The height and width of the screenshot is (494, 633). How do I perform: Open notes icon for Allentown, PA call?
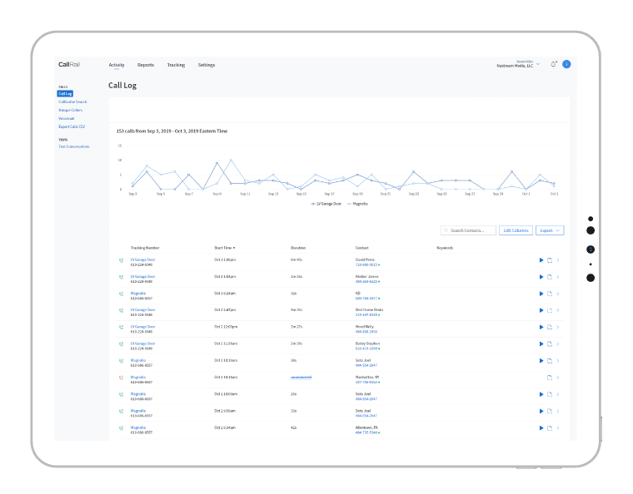pyautogui.click(x=550, y=428)
